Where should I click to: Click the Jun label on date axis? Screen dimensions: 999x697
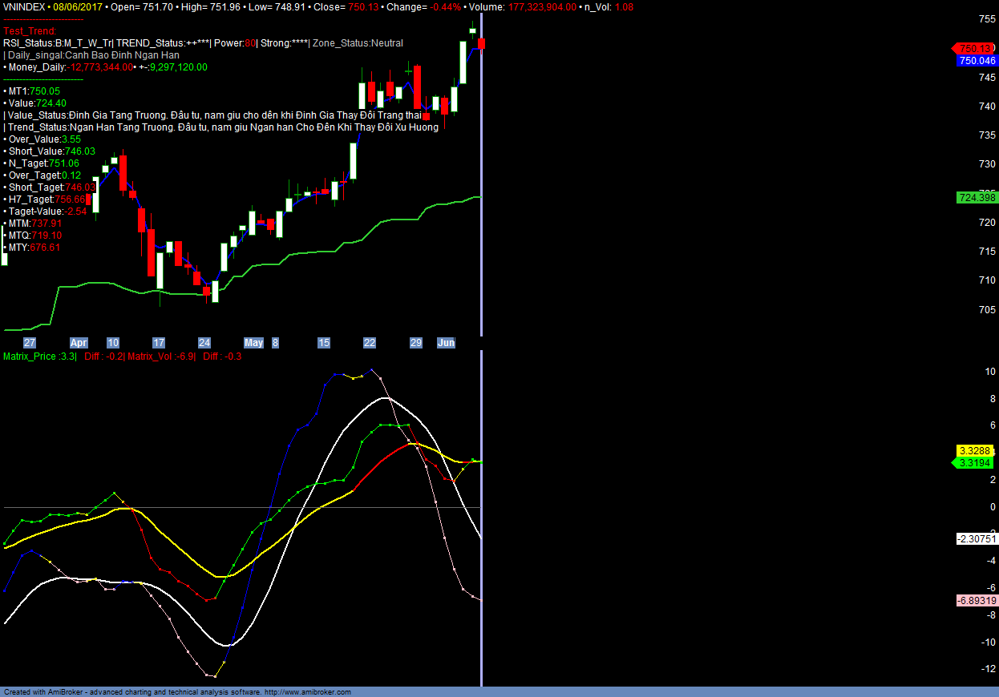pyautogui.click(x=446, y=343)
